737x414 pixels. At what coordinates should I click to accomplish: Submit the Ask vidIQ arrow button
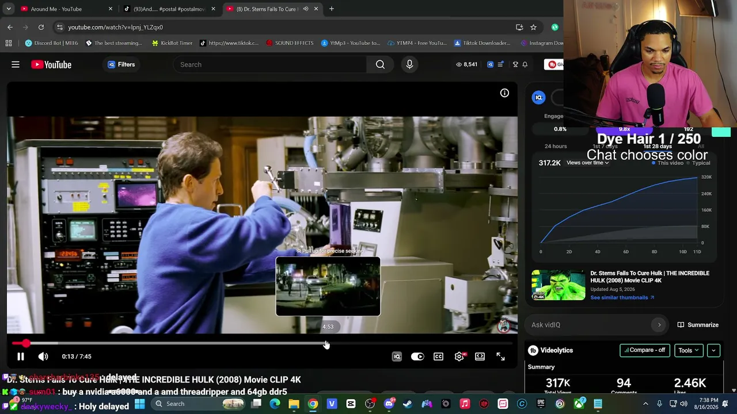pyautogui.click(x=659, y=325)
